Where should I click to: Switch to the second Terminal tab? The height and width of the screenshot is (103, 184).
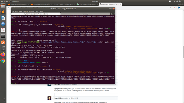85,14
